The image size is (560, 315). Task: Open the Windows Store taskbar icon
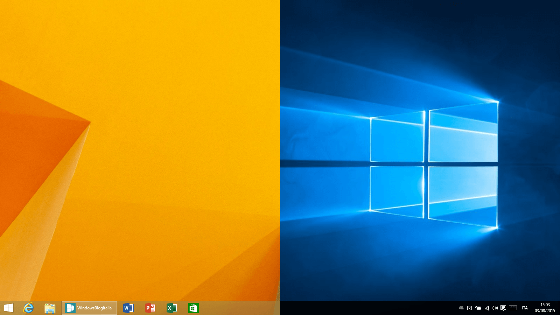193,308
